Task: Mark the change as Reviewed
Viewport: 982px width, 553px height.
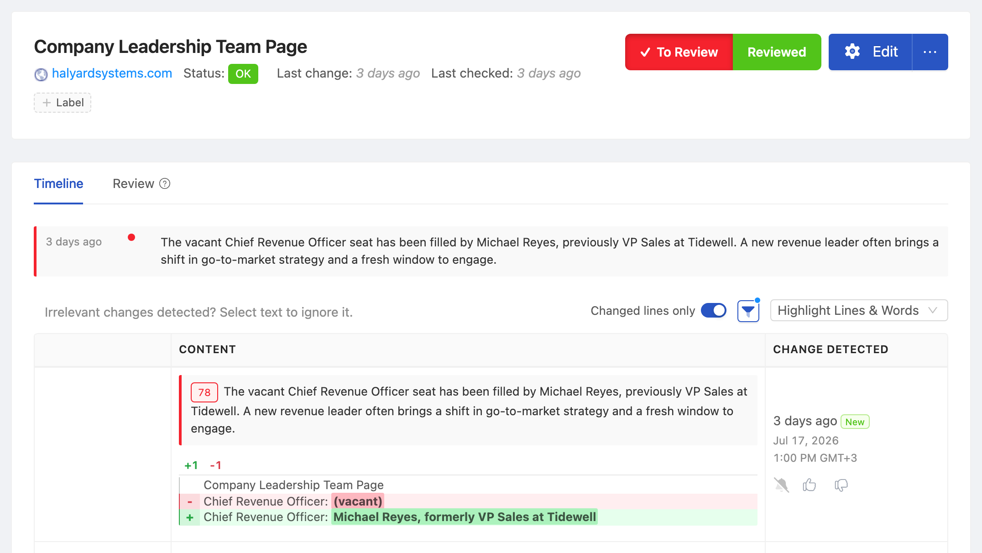Action: click(x=777, y=52)
